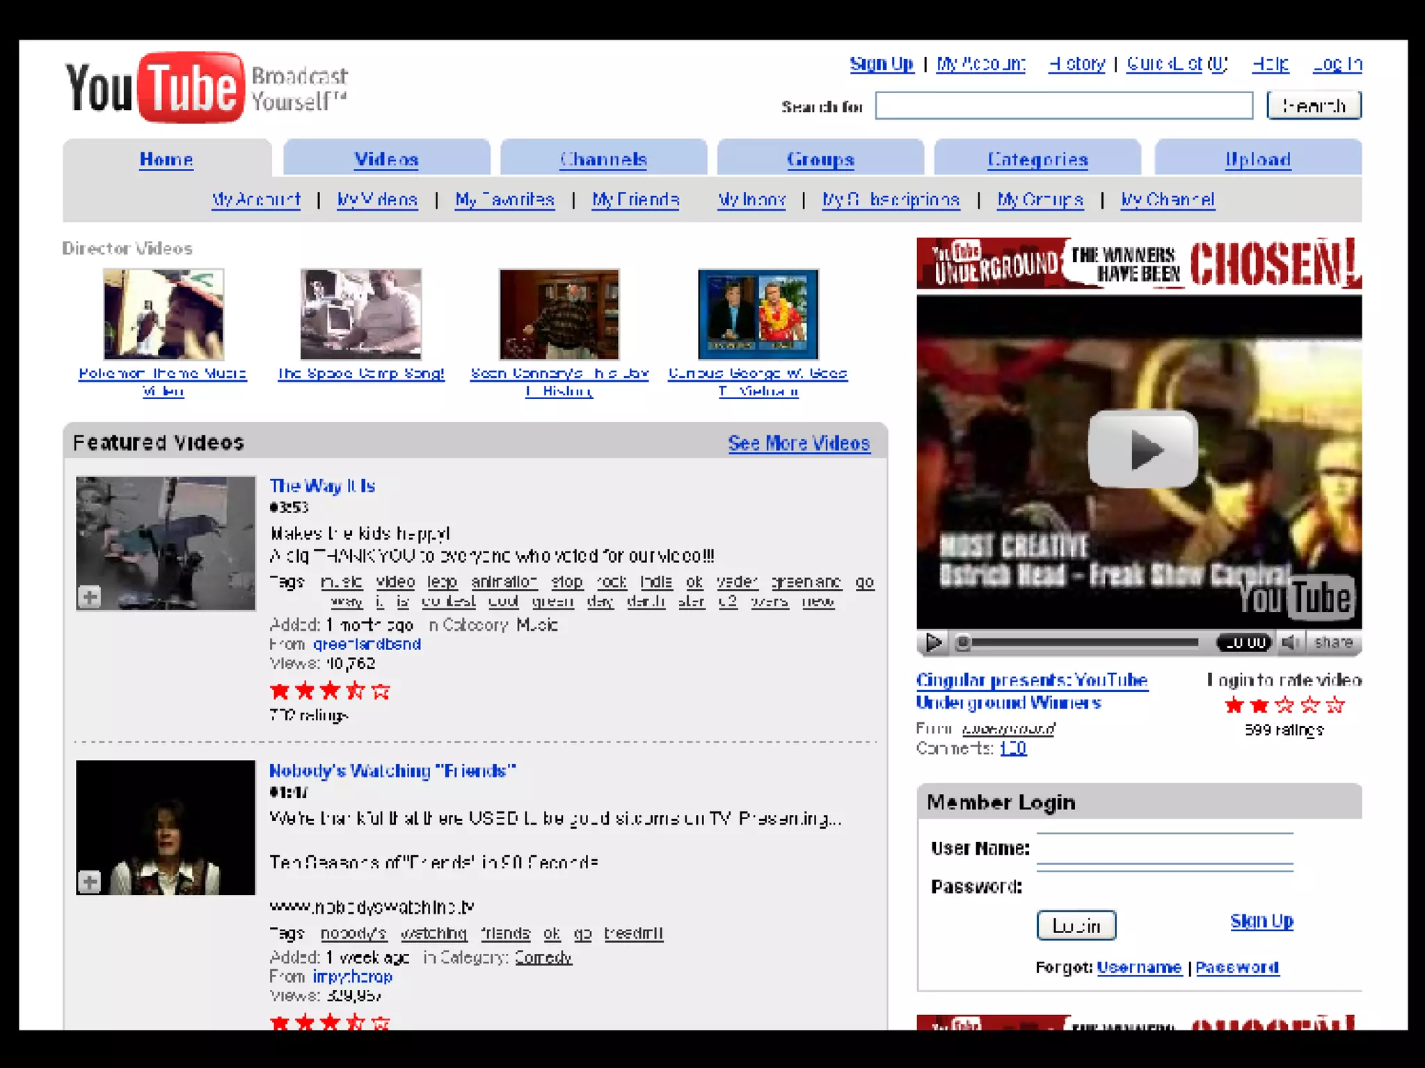Click the search text field
This screenshot has height=1068, width=1425.
click(1063, 106)
